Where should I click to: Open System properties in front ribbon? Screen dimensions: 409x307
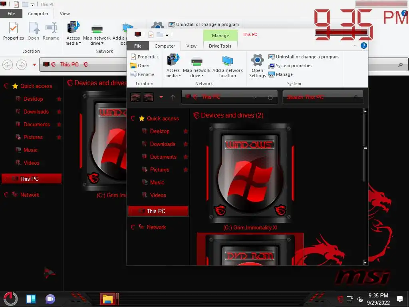click(x=290, y=66)
